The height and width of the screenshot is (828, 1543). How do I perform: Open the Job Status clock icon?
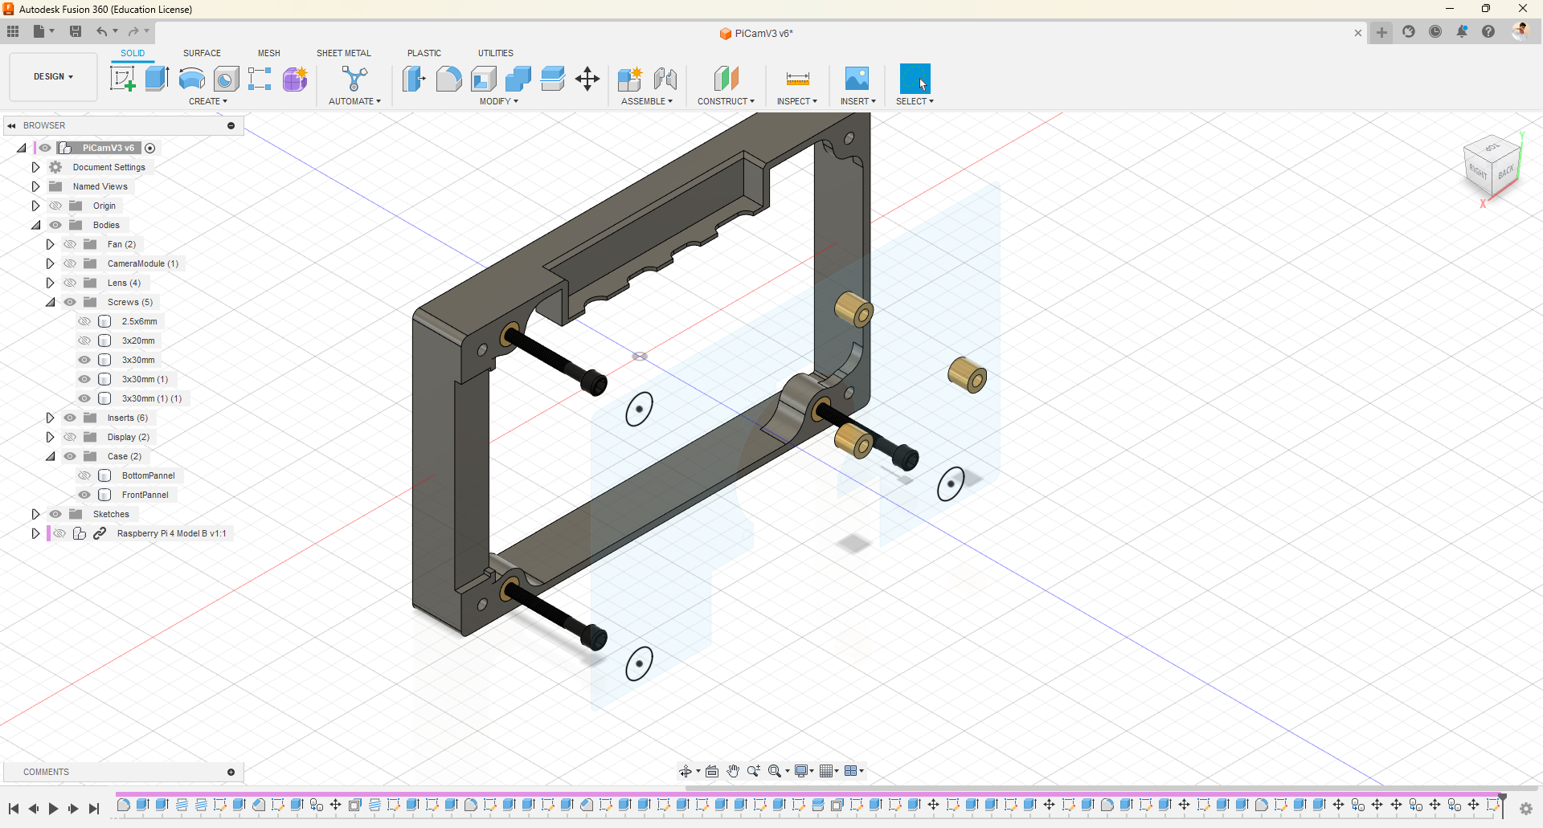click(x=1435, y=31)
